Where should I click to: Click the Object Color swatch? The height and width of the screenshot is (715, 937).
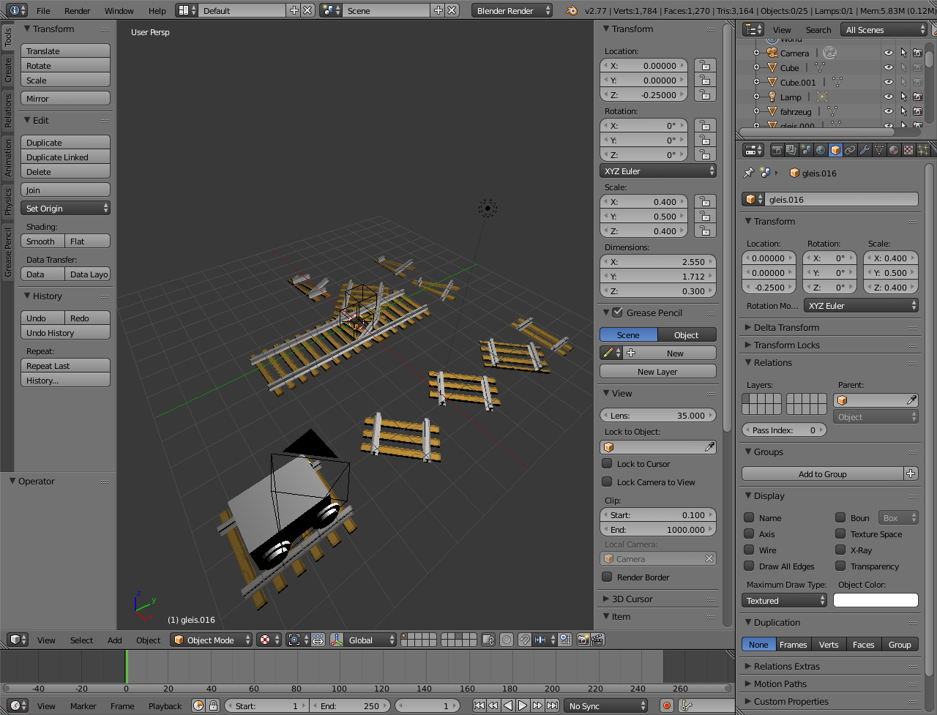(x=876, y=601)
